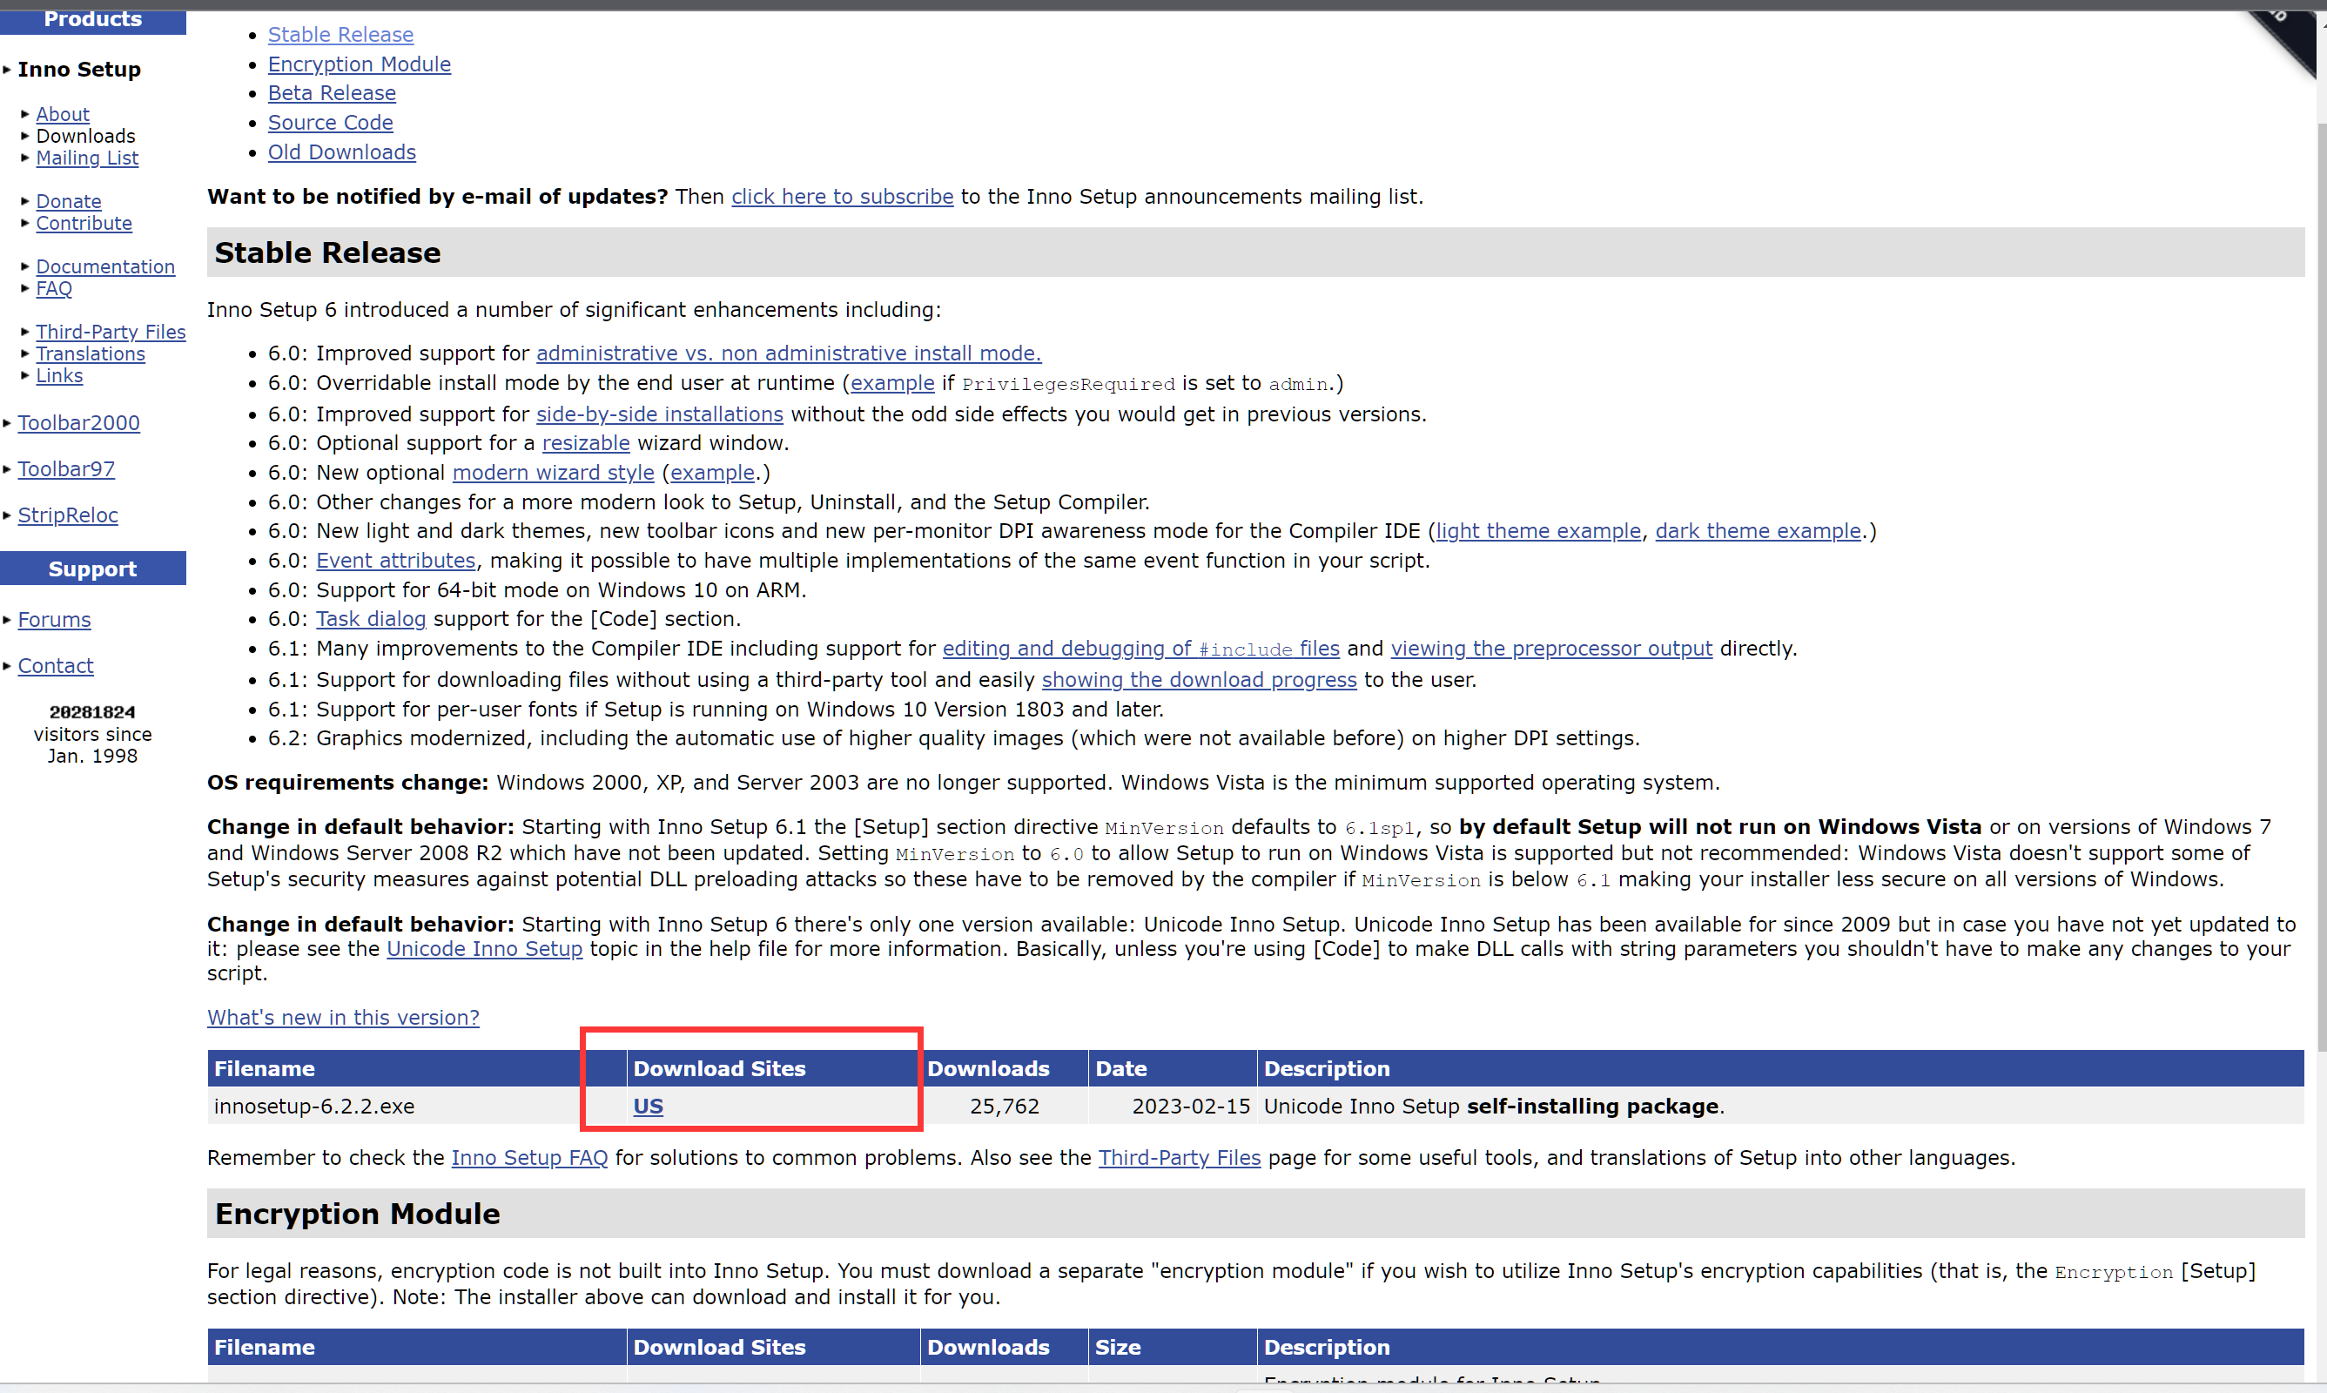
Task: Open the modern wizard style link
Action: (554, 472)
